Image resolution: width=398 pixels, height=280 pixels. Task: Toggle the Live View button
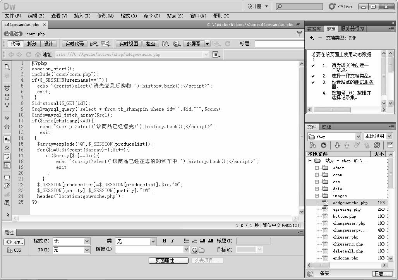129,44
